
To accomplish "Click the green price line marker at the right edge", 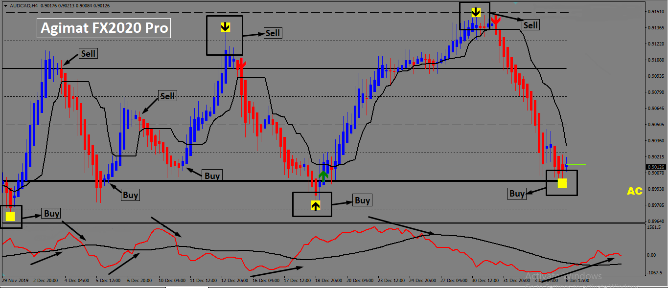I will tap(576, 165).
